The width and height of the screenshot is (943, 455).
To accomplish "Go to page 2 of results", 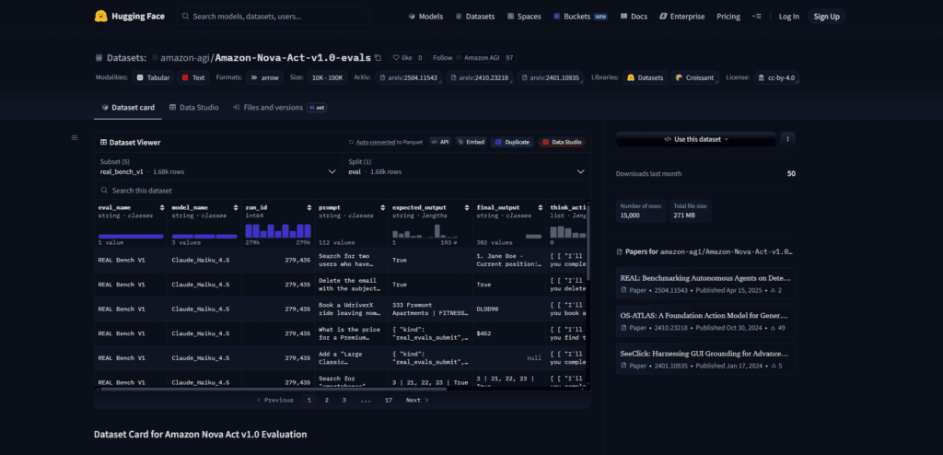I will (327, 400).
